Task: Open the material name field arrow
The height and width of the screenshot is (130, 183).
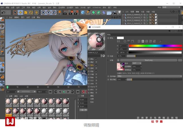Action: click(102, 56)
